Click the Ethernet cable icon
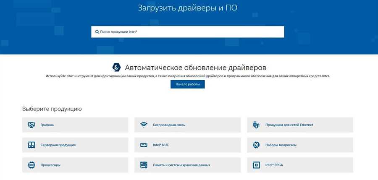The height and width of the screenshot is (180, 378). [x=256, y=125]
